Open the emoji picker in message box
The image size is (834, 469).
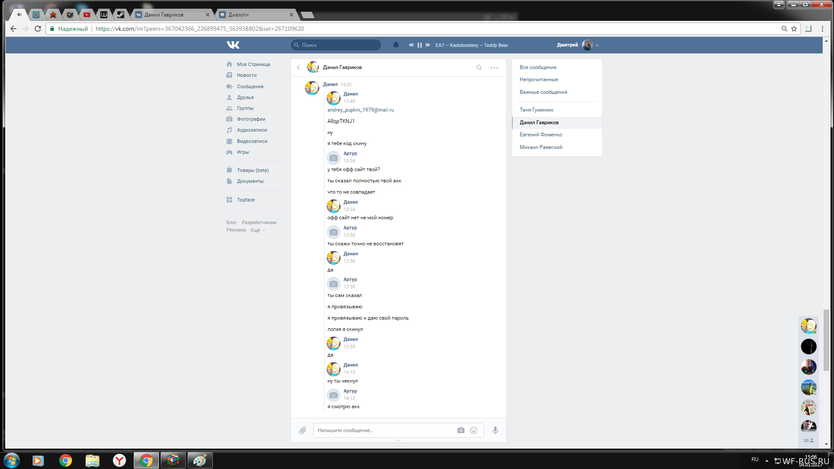[474, 430]
